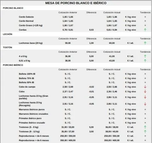Image resolution: width=152 pixels, height=143 pixels.
Task: Click the equals sign for Bellota 100% IB
Action: pos(145,74)
